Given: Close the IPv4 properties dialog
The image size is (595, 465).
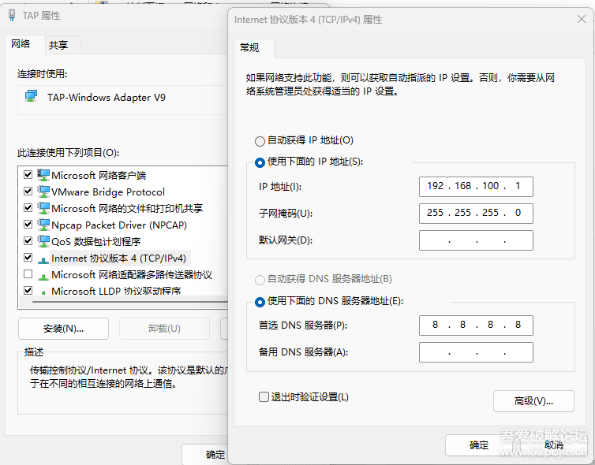Looking at the screenshot, I should click(581, 19).
